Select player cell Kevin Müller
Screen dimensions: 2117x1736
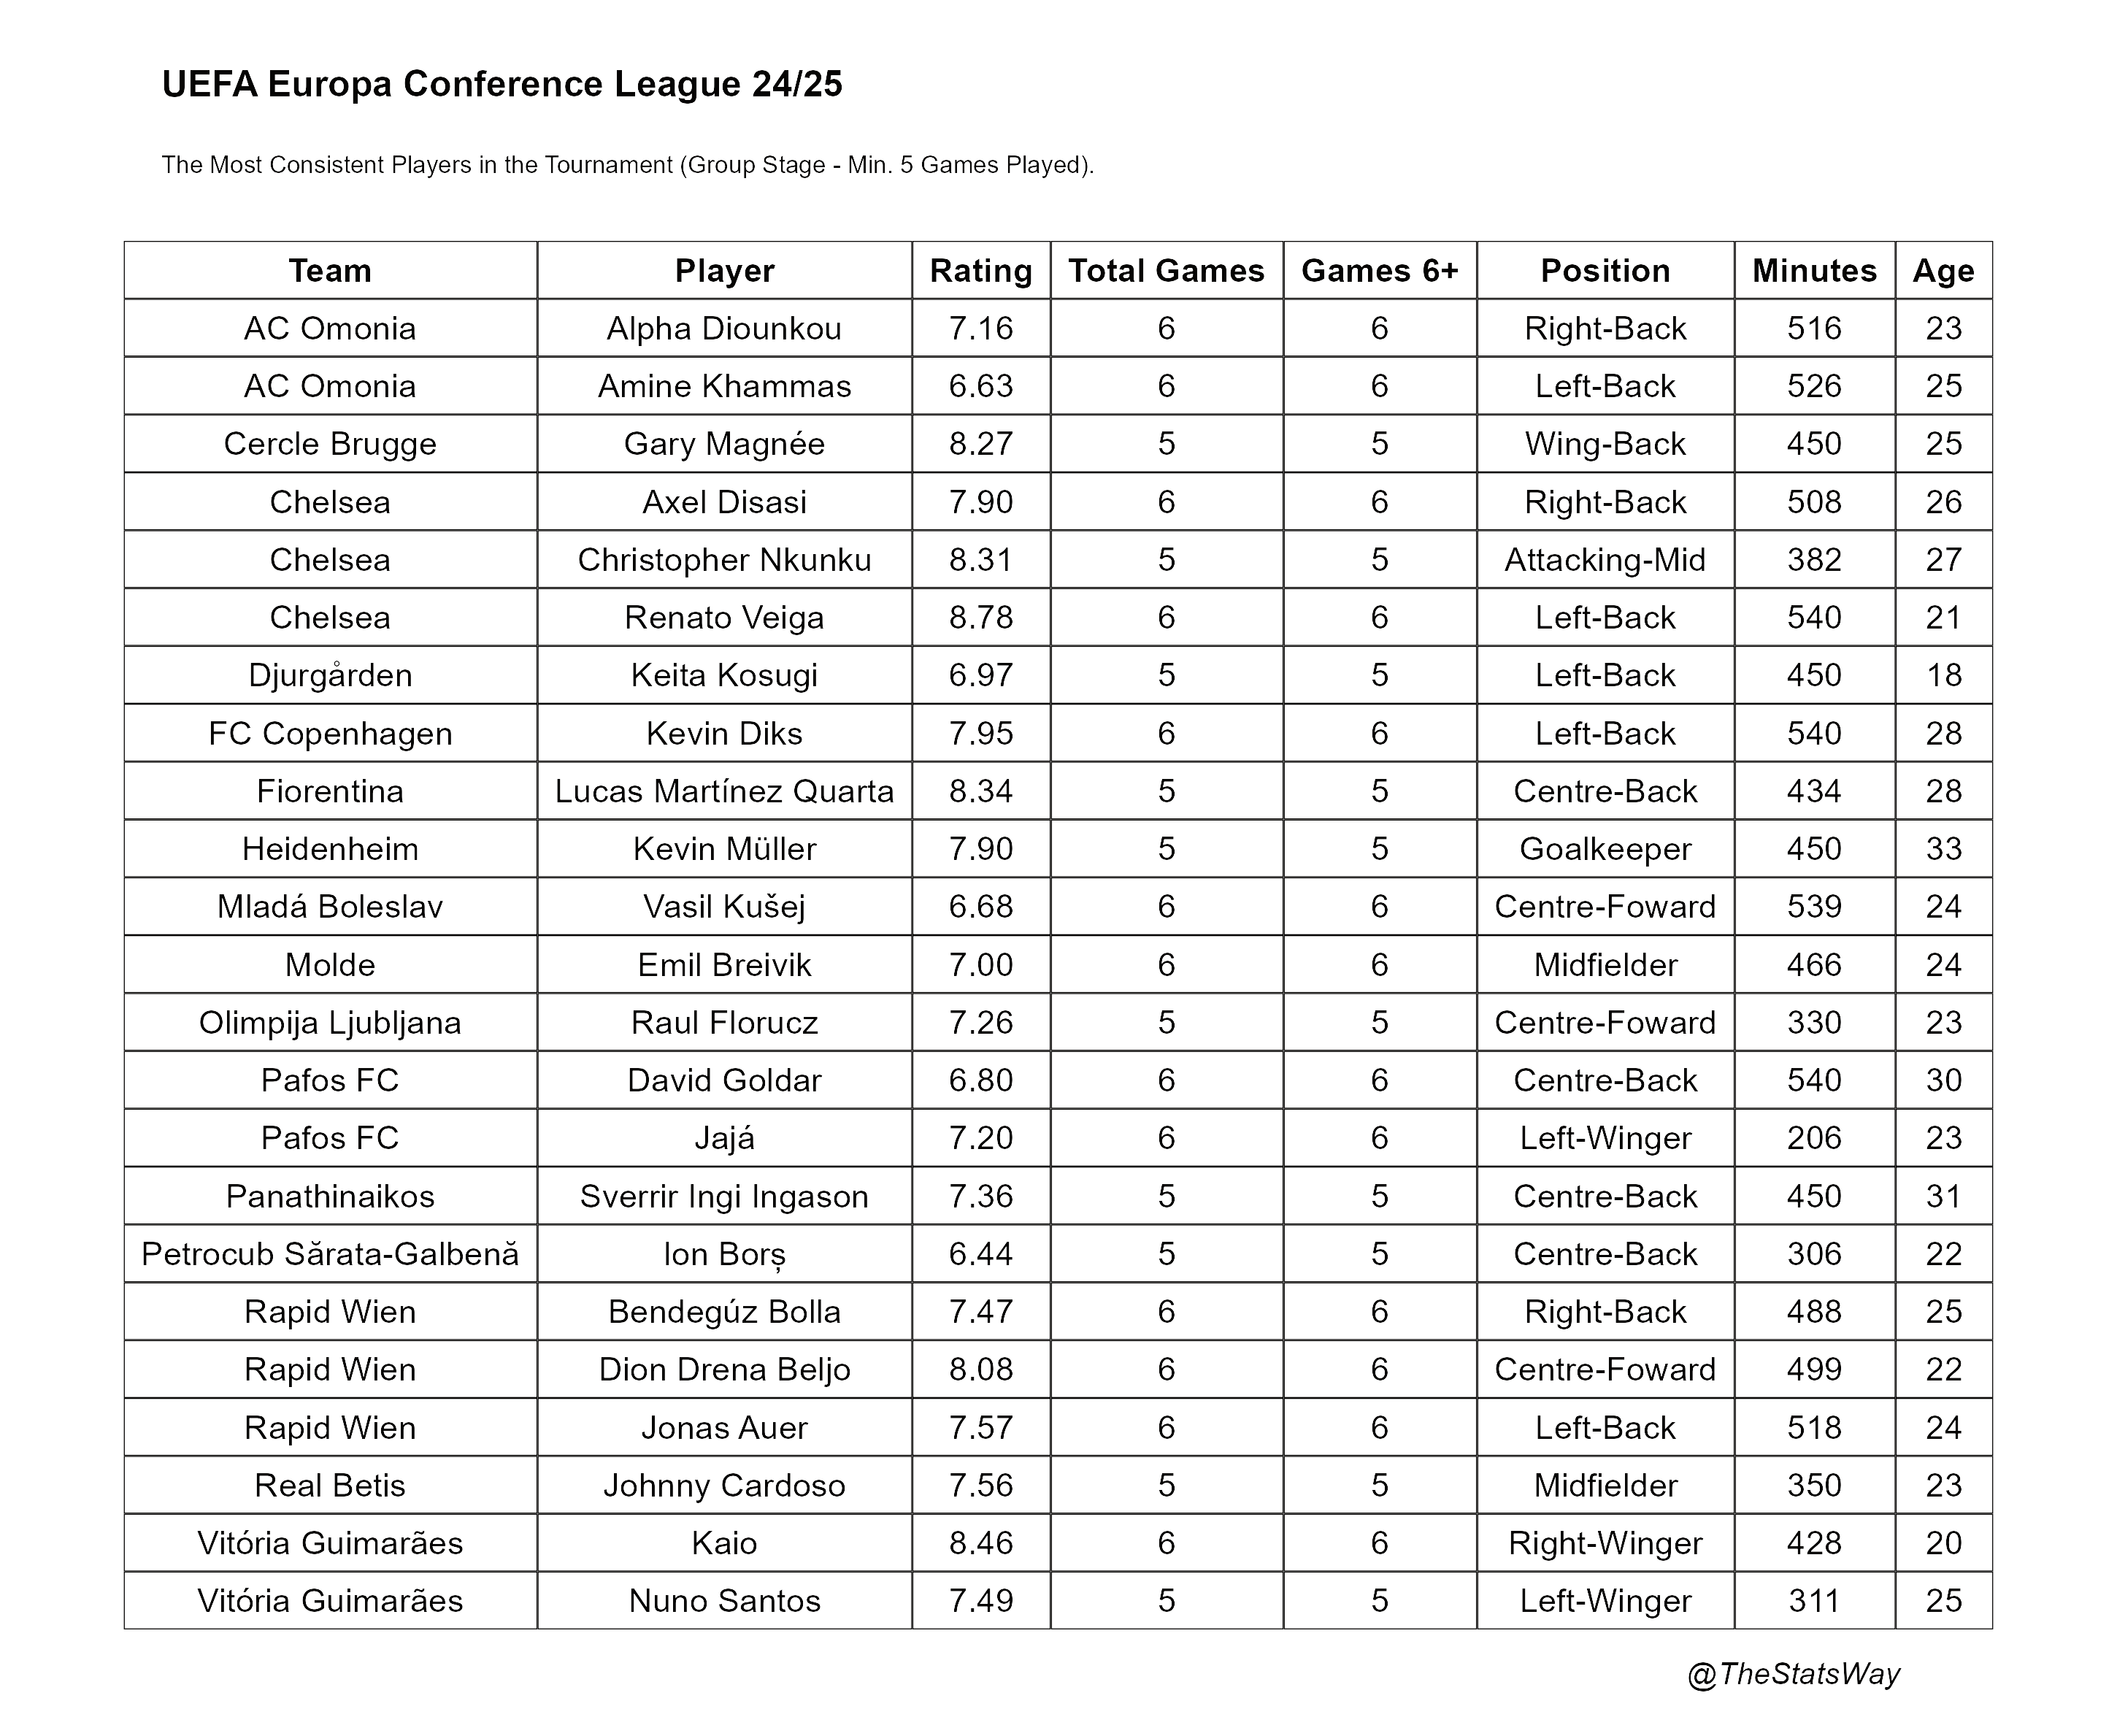tap(724, 849)
